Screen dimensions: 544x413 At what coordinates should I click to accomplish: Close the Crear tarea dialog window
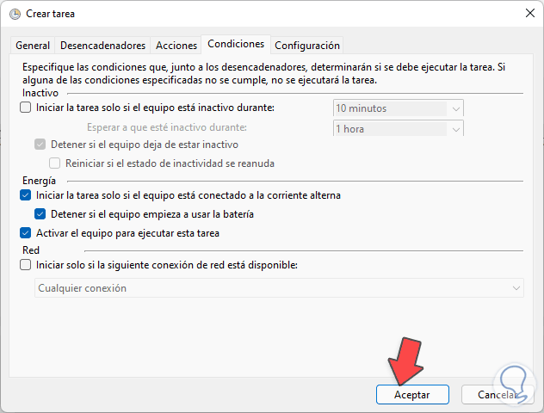(x=528, y=13)
